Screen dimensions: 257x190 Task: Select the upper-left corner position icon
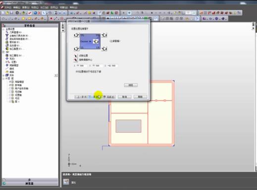[x=76, y=35]
